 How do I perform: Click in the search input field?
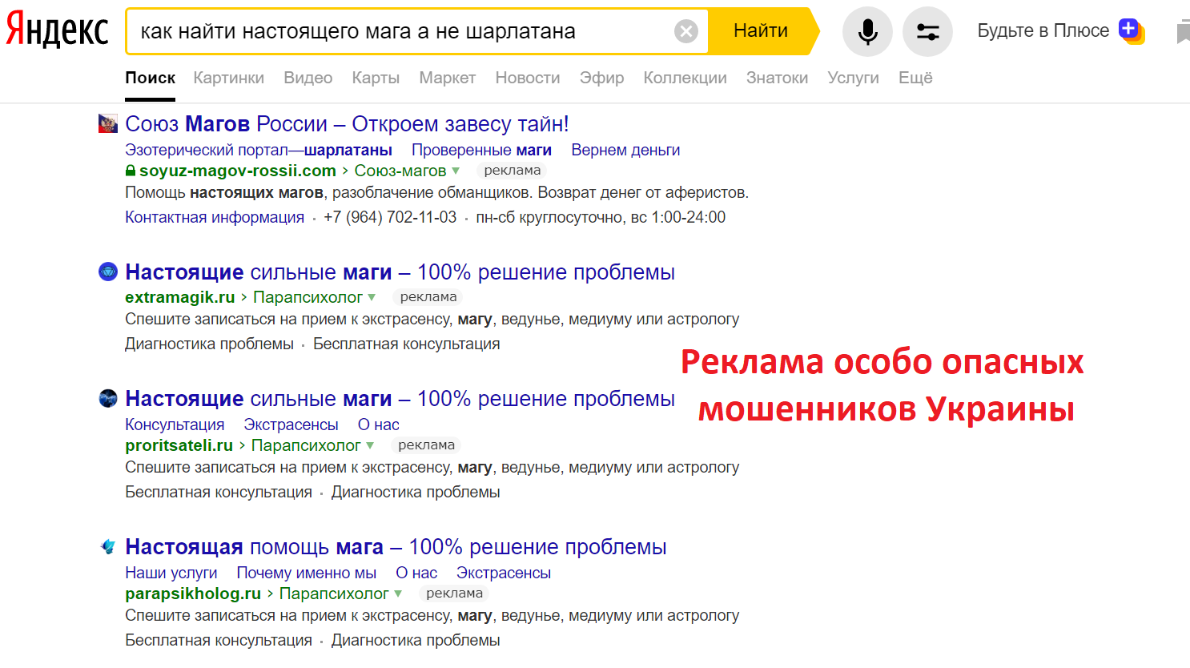[400, 31]
